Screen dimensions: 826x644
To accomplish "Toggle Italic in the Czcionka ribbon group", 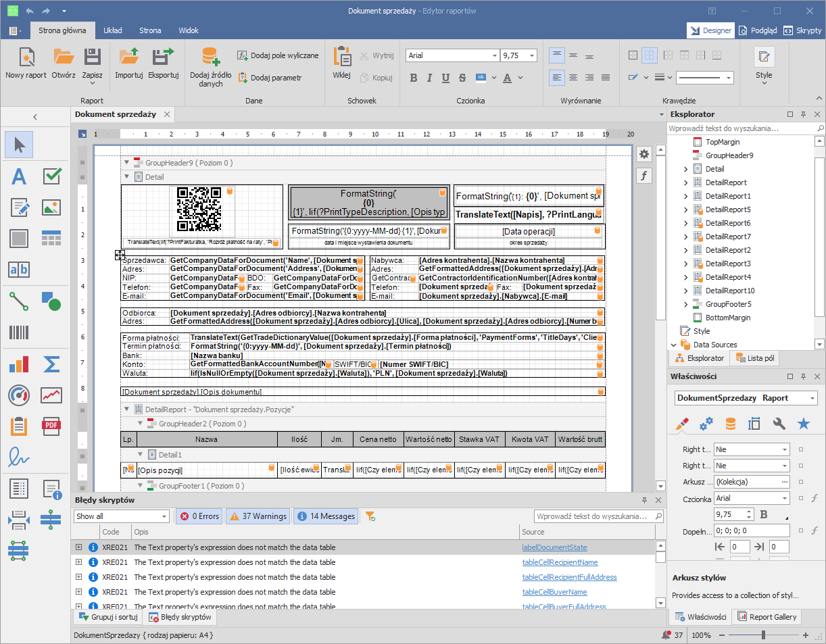I will [x=430, y=78].
